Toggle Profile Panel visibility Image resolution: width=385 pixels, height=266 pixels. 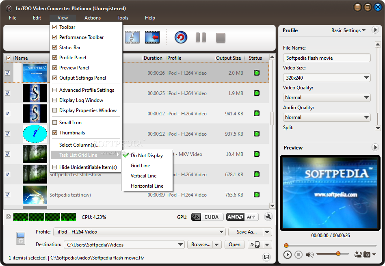pyautogui.click(x=86, y=58)
